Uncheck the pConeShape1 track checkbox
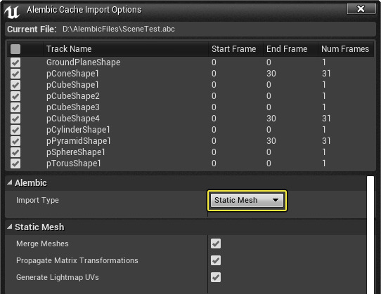The height and width of the screenshot is (294, 381). pos(15,74)
